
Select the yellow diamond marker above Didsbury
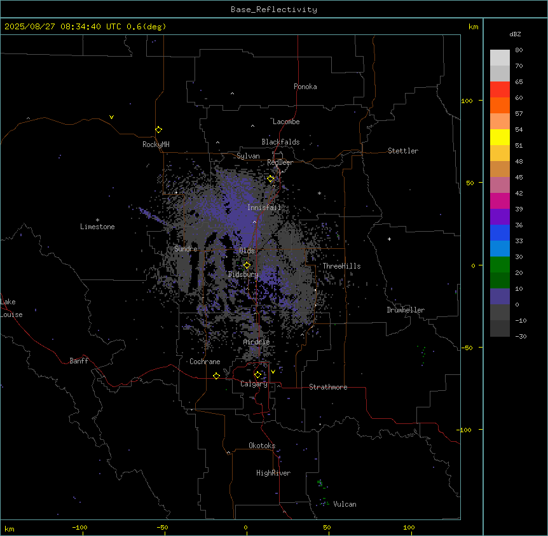pyautogui.click(x=247, y=265)
